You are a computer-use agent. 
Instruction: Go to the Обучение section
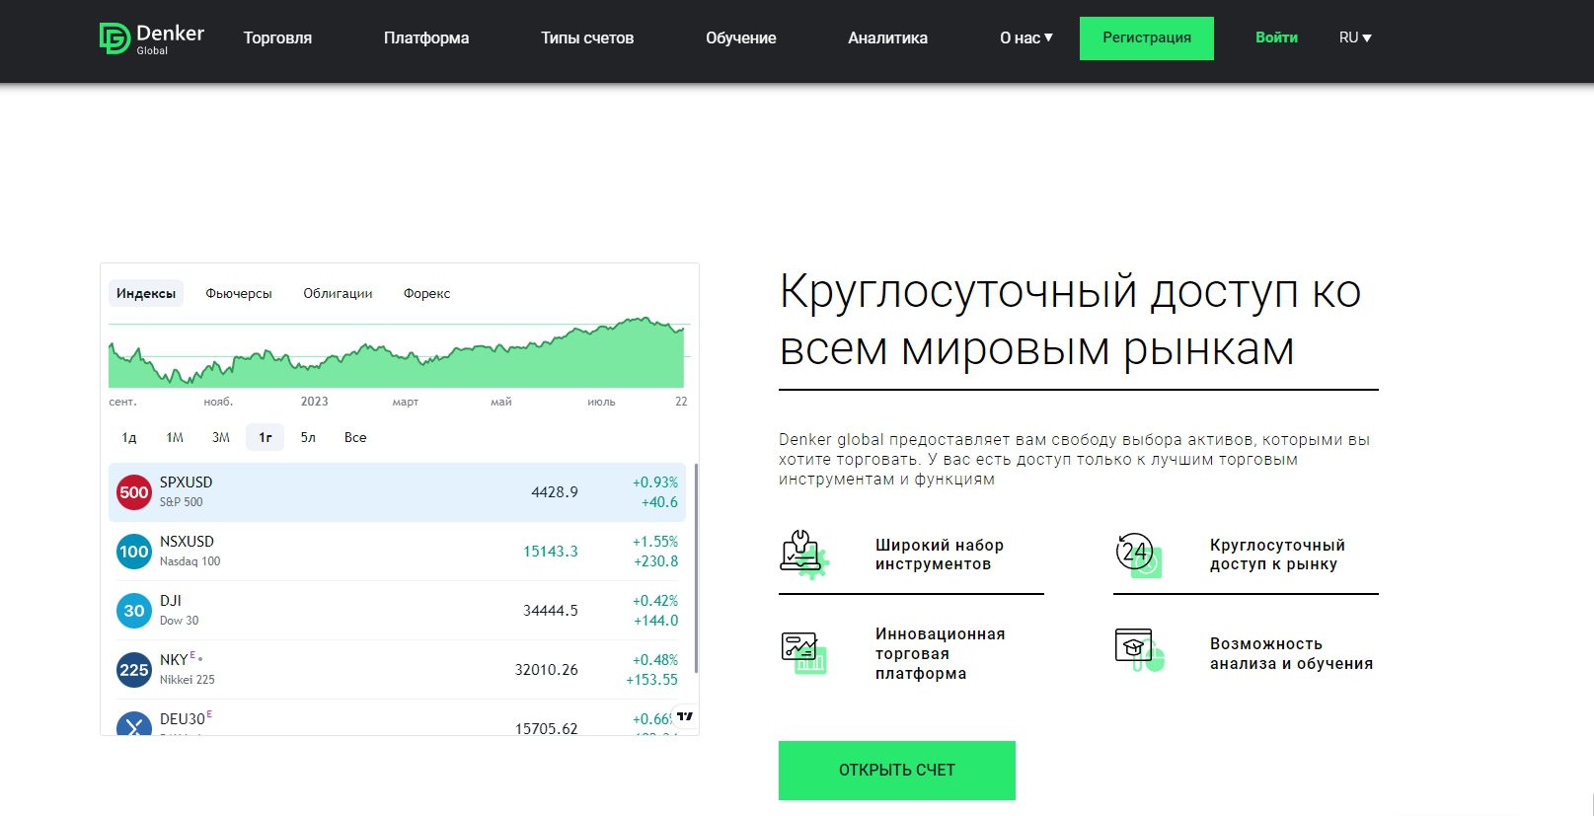741,37
